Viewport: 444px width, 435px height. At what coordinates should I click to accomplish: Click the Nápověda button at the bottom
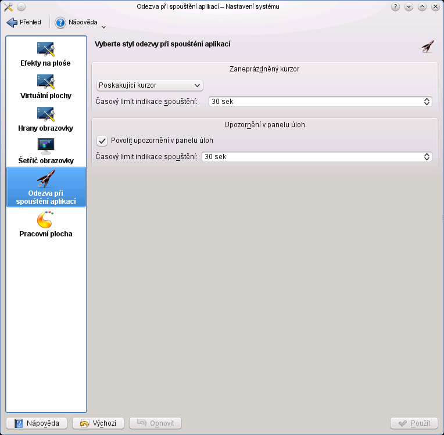37,423
